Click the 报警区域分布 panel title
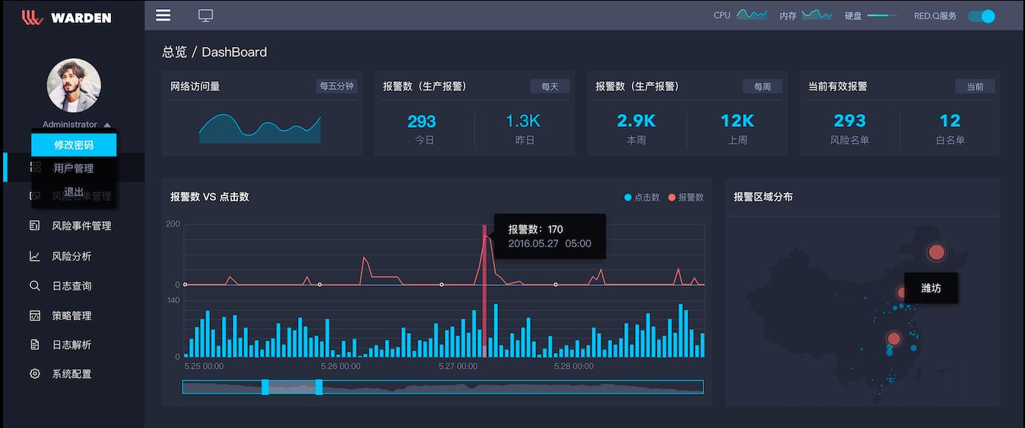Screen dimensions: 1025x428 coord(763,197)
